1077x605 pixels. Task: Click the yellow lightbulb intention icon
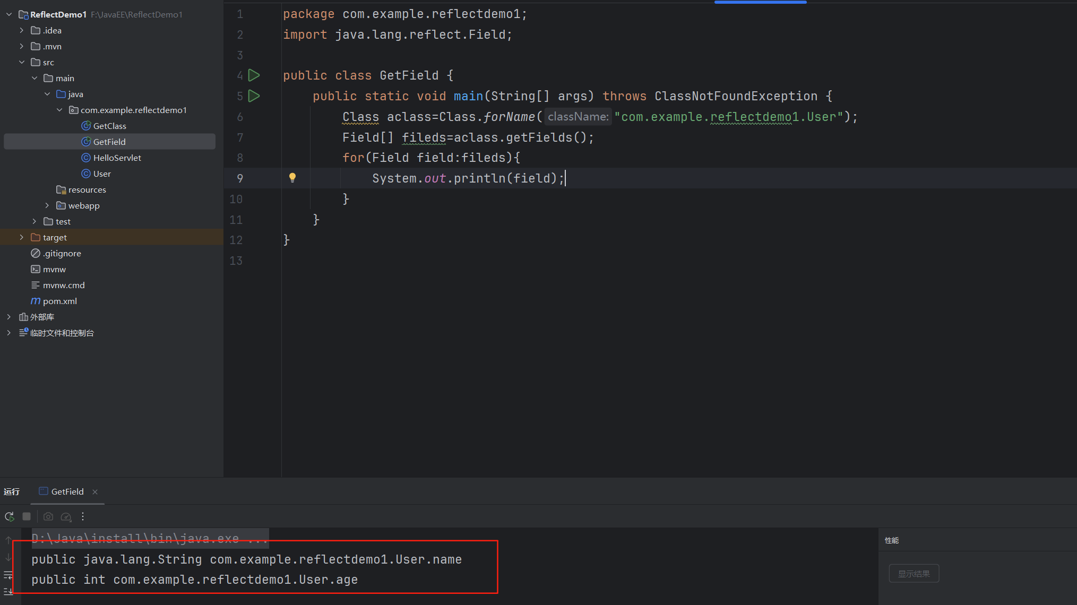(292, 178)
